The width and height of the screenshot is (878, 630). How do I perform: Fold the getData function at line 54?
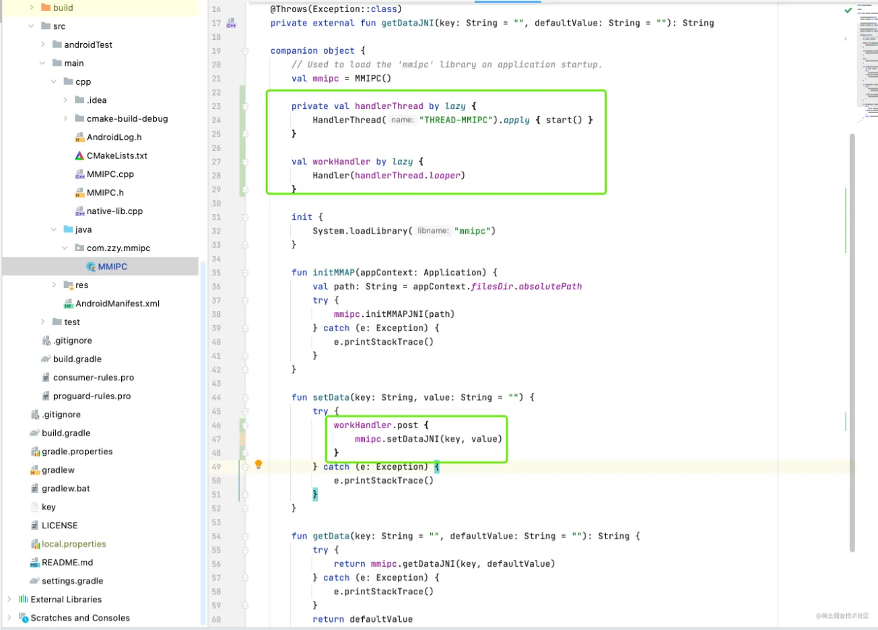coord(245,536)
